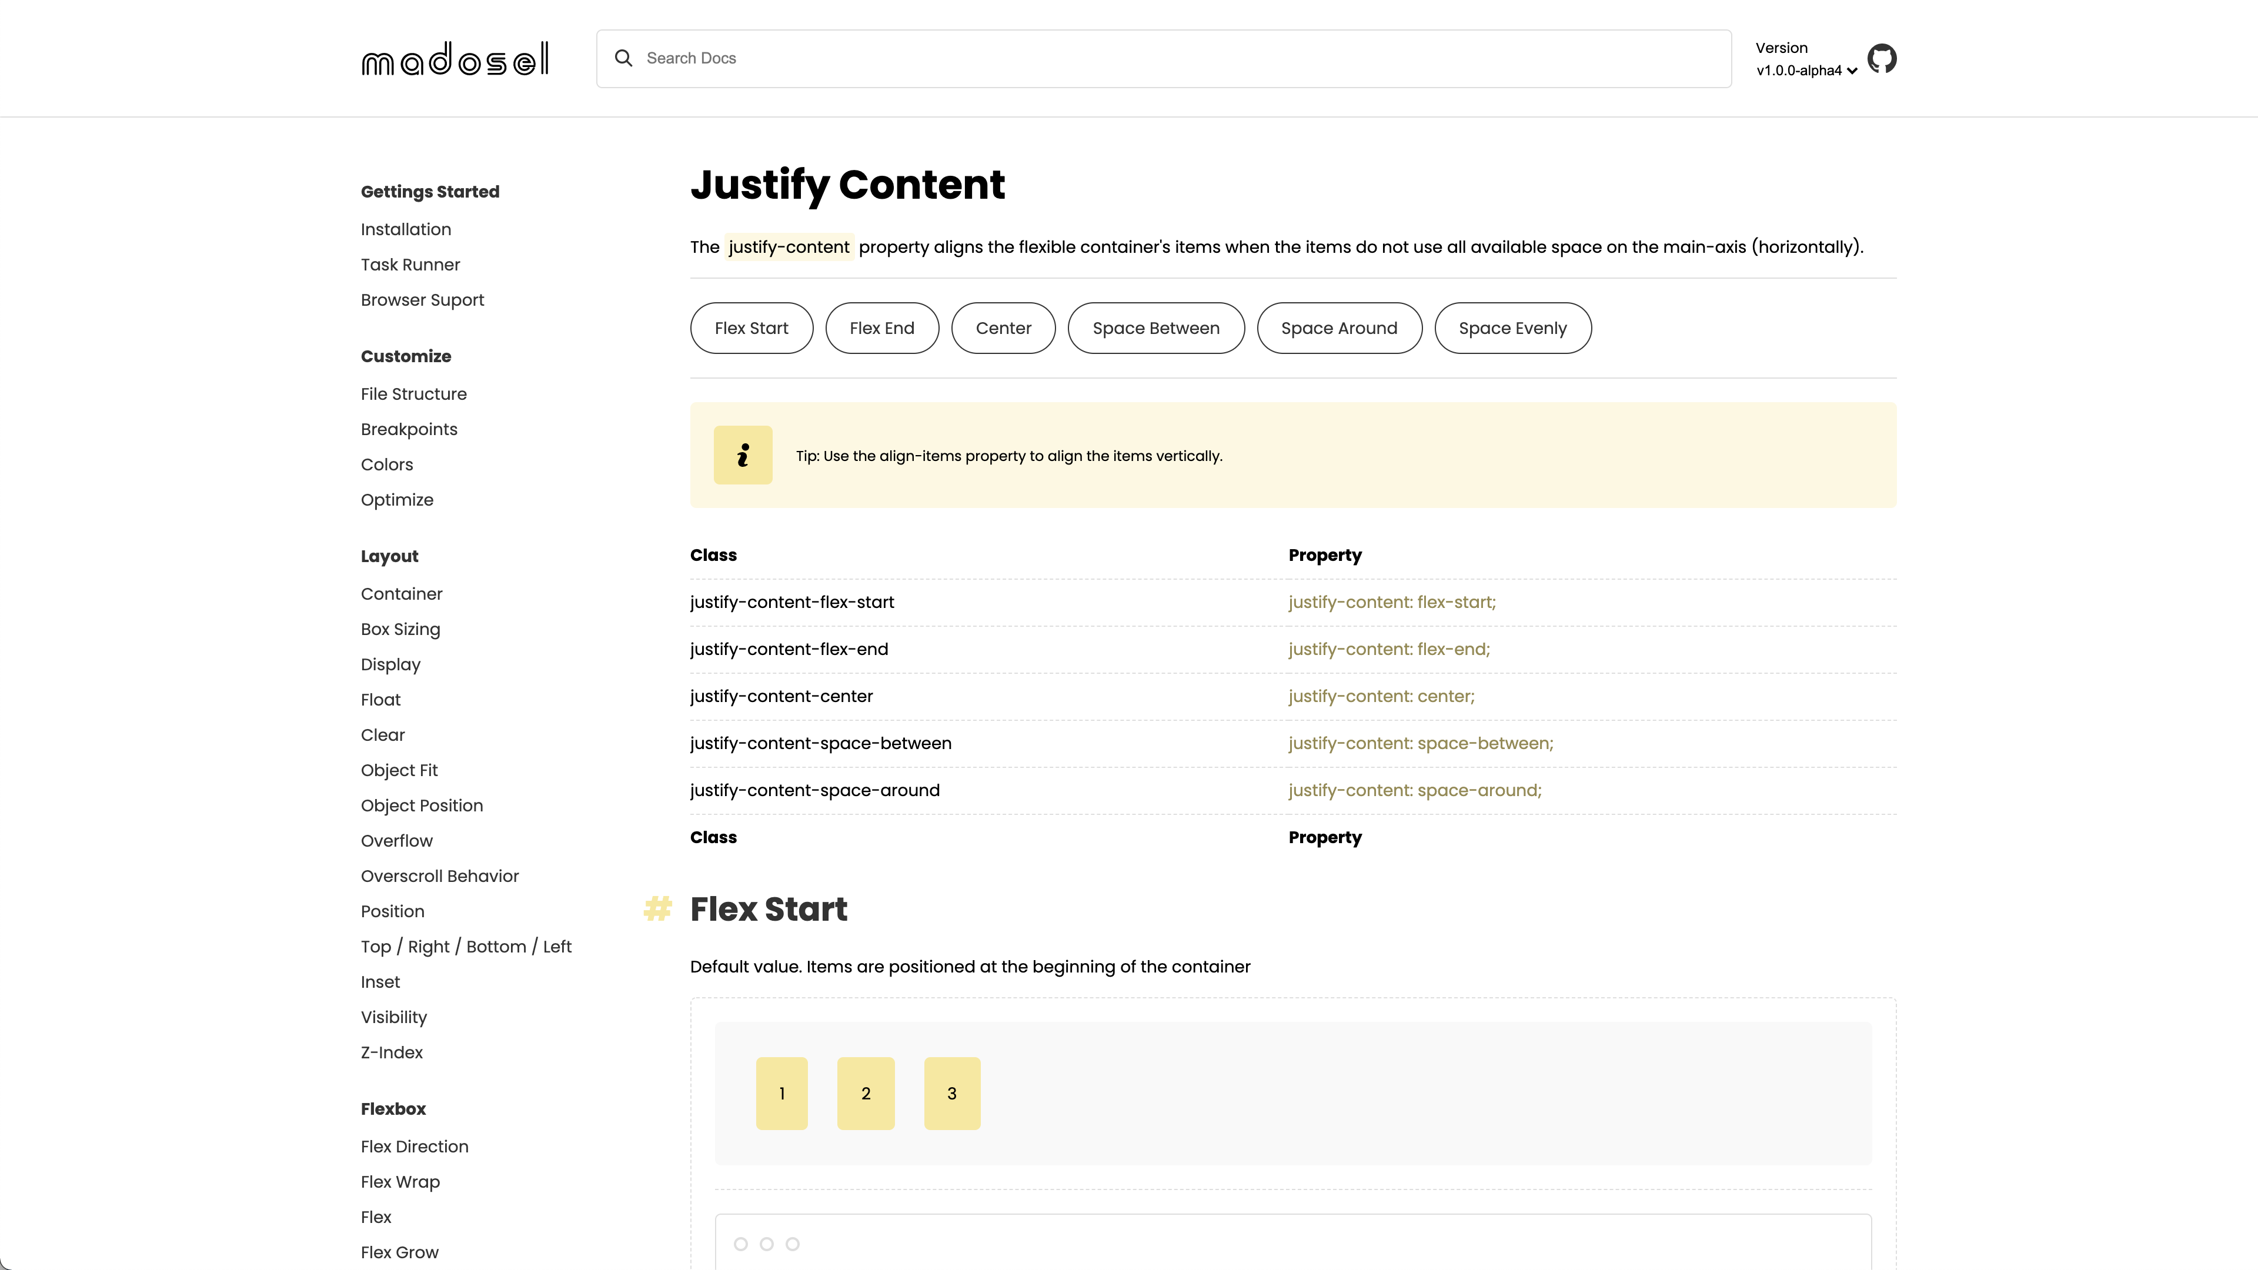Open Installation in the sidebar
Image resolution: width=2258 pixels, height=1270 pixels.
click(406, 229)
